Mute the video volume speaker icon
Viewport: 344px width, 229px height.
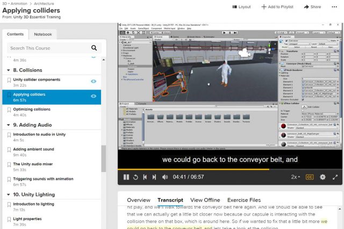point(165,177)
